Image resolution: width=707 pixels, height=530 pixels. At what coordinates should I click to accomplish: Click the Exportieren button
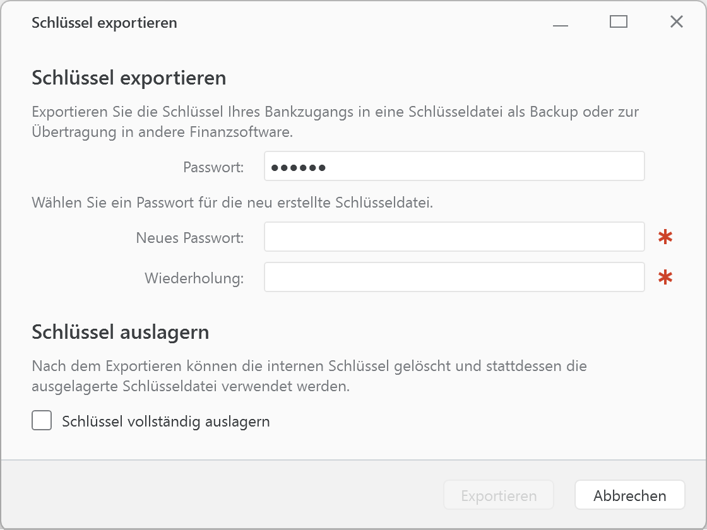pos(499,495)
